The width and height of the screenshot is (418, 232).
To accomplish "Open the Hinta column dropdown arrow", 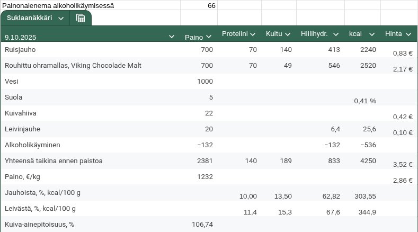I will [x=408, y=34].
